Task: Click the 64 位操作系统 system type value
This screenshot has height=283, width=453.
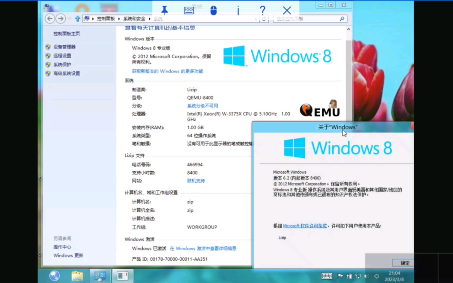Action: pyautogui.click(x=201, y=135)
